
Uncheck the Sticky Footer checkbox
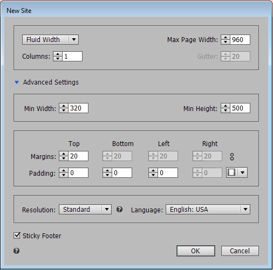click(17, 236)
